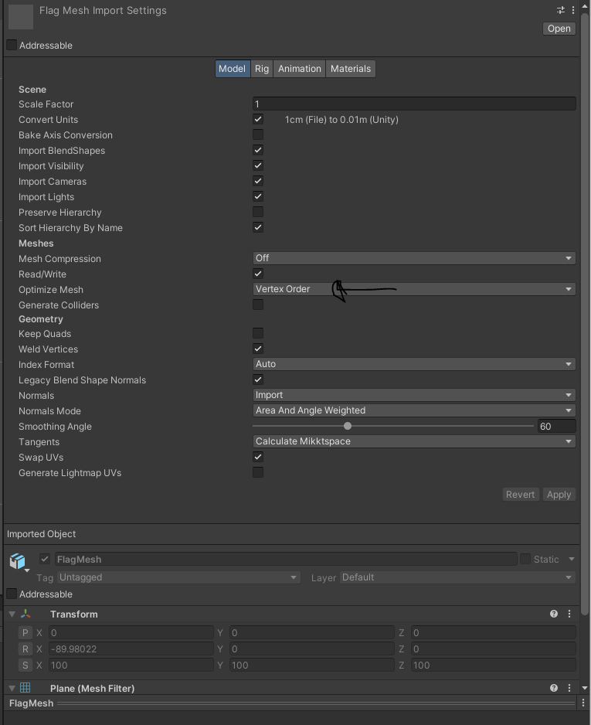The image size is (591, 725).
Task: Switch to the Materials tab
Action: pos(351,69)
